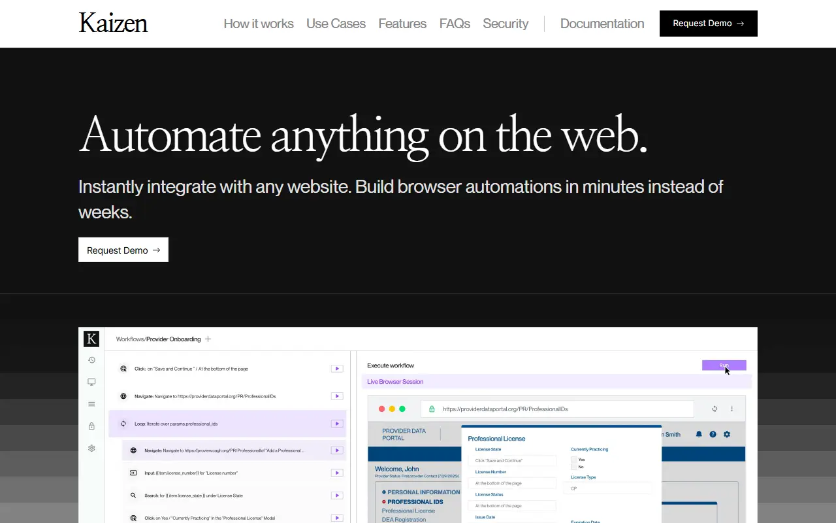
Task: Click the Workflows breadcrumb link
Action: (130, 339)
